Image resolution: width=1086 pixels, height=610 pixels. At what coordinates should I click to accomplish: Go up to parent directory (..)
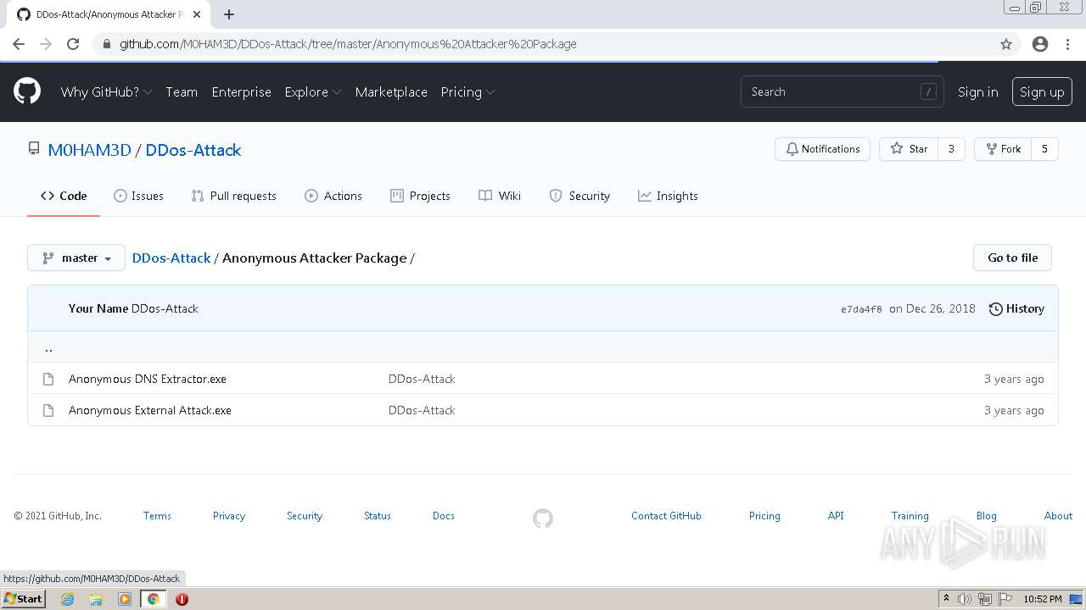[x=48, y=347]
